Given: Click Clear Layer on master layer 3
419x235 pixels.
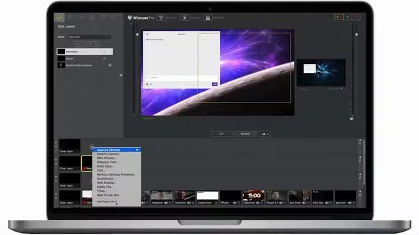Looking at the screenshot, I should (69, 180).
